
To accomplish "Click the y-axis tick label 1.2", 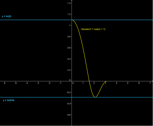I will click(x=69, y=14).
